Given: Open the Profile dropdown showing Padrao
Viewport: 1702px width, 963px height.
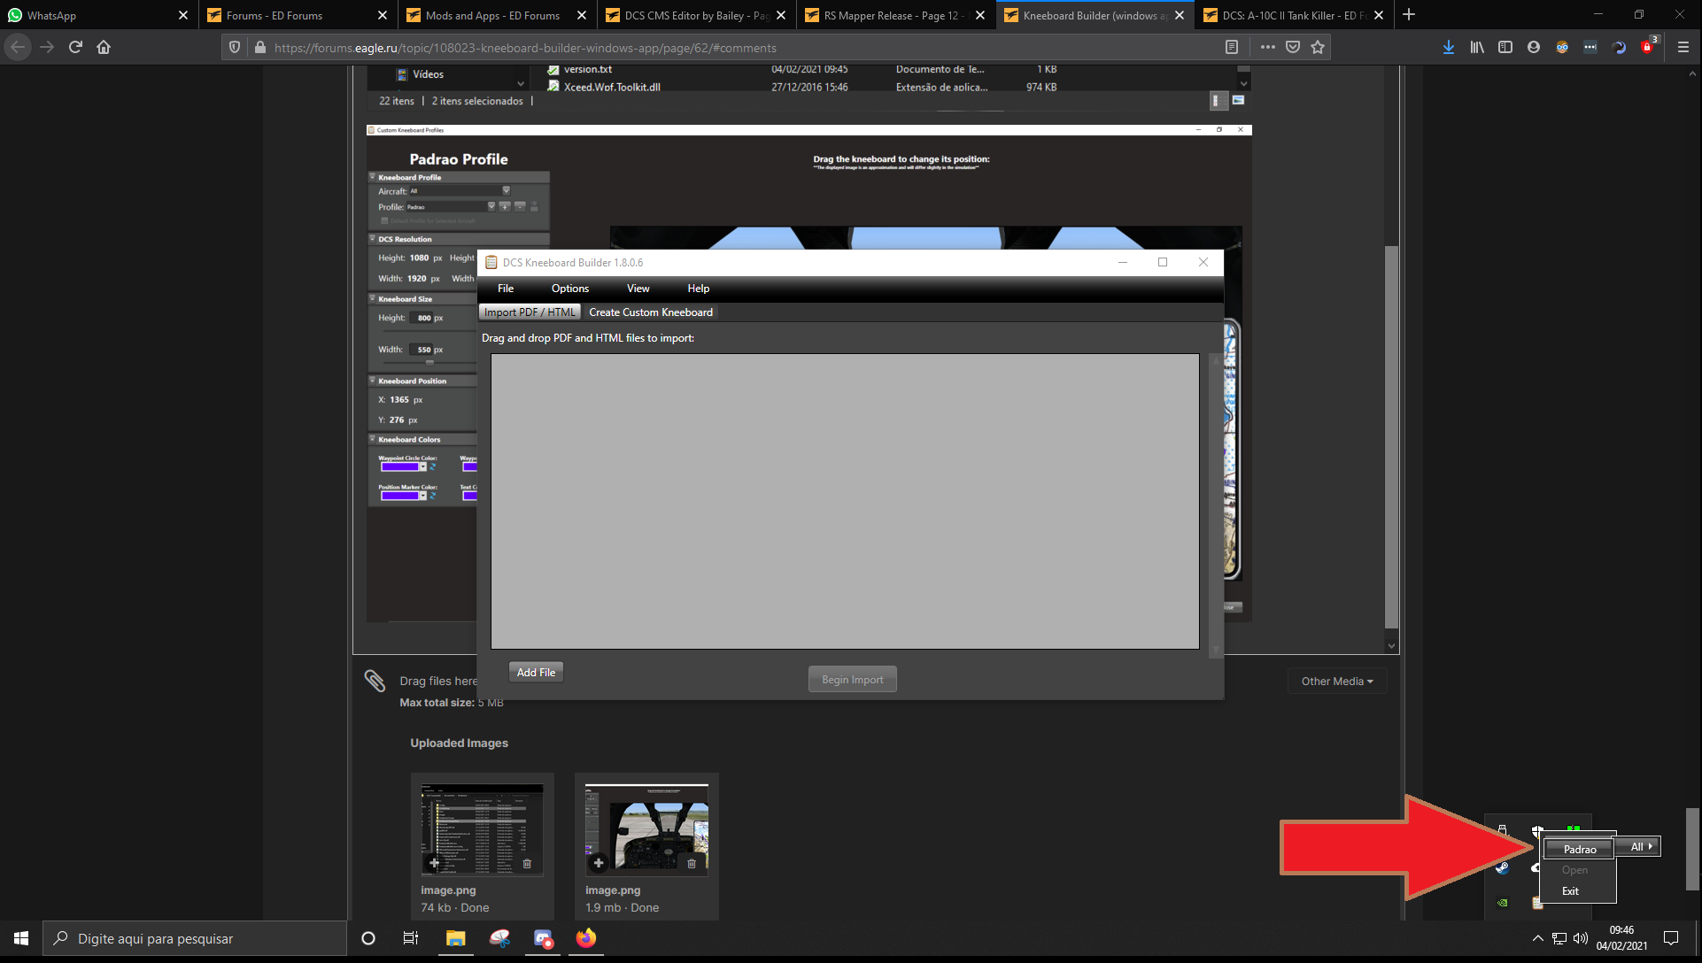Looking at the screenshot, I should tap(491, 206).
